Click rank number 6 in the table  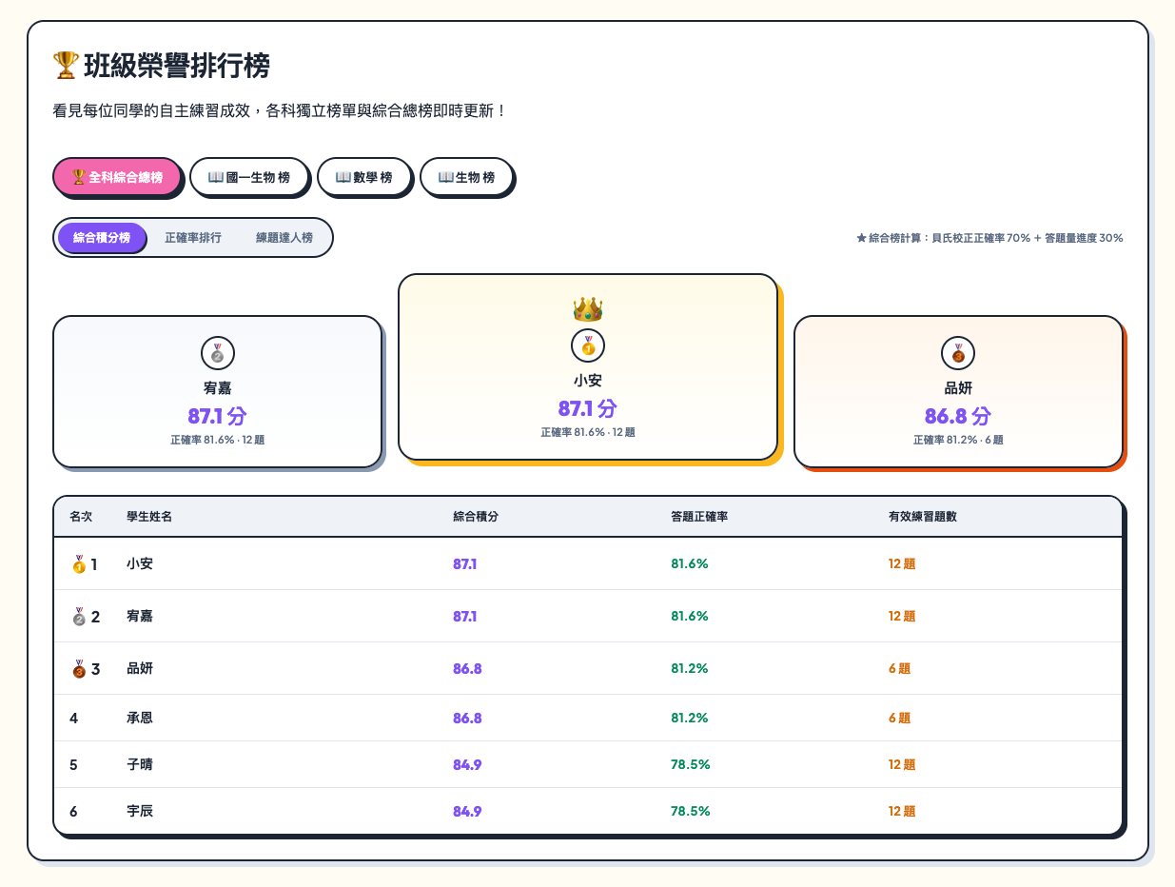(74, 812)
